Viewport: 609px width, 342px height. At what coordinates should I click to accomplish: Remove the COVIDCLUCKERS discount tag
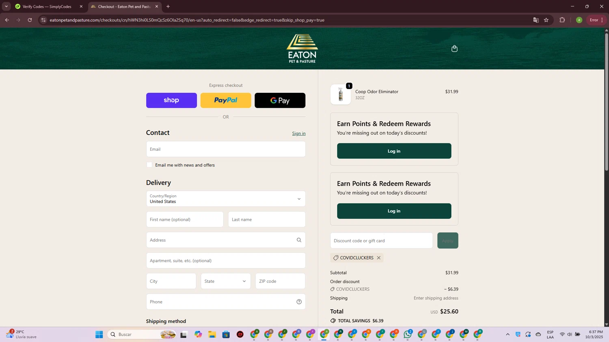378,258
